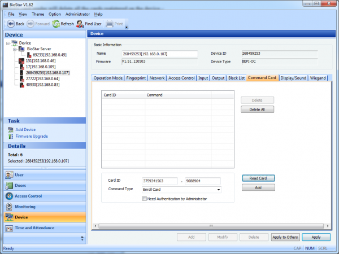The image size is (339, 254).
Task: Click the Read Card button
Action: coord(258,178)
